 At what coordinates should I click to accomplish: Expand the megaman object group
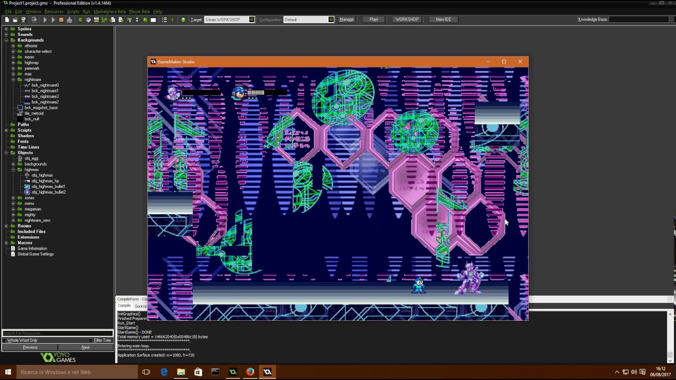pyautogui.click(x=13, y=209)
